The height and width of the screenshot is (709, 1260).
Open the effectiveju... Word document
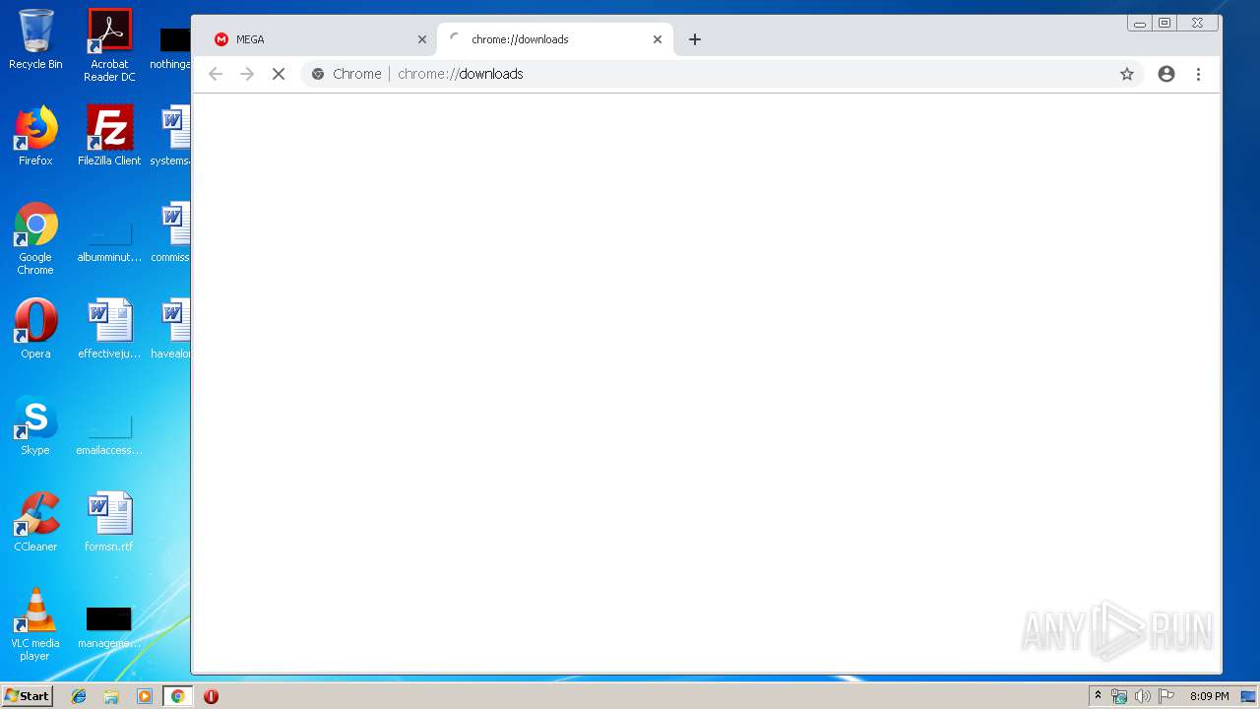pyautogui.click(x=109, y=329)
